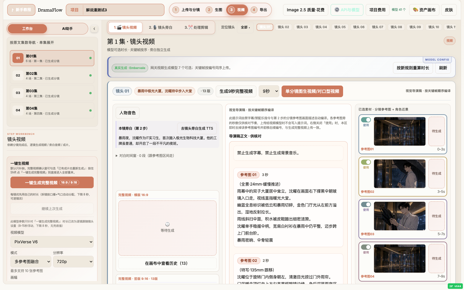
Task: Click step 2 circle for 生图
Action: click(209, 10)
